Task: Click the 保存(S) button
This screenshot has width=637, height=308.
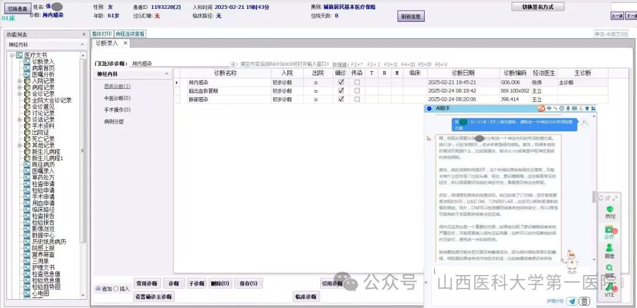Action: point(247,283)
